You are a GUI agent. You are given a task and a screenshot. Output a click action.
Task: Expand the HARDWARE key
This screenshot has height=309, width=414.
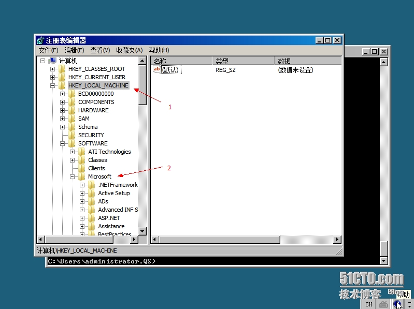pos(62,110)
